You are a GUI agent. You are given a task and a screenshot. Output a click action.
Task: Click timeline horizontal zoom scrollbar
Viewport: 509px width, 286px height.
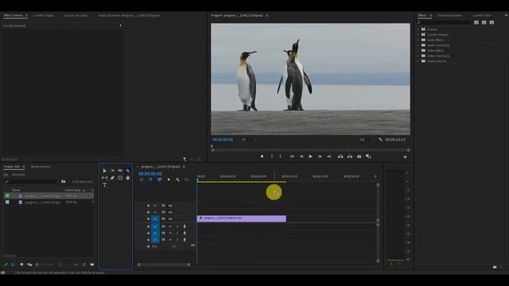click(164, 265)
